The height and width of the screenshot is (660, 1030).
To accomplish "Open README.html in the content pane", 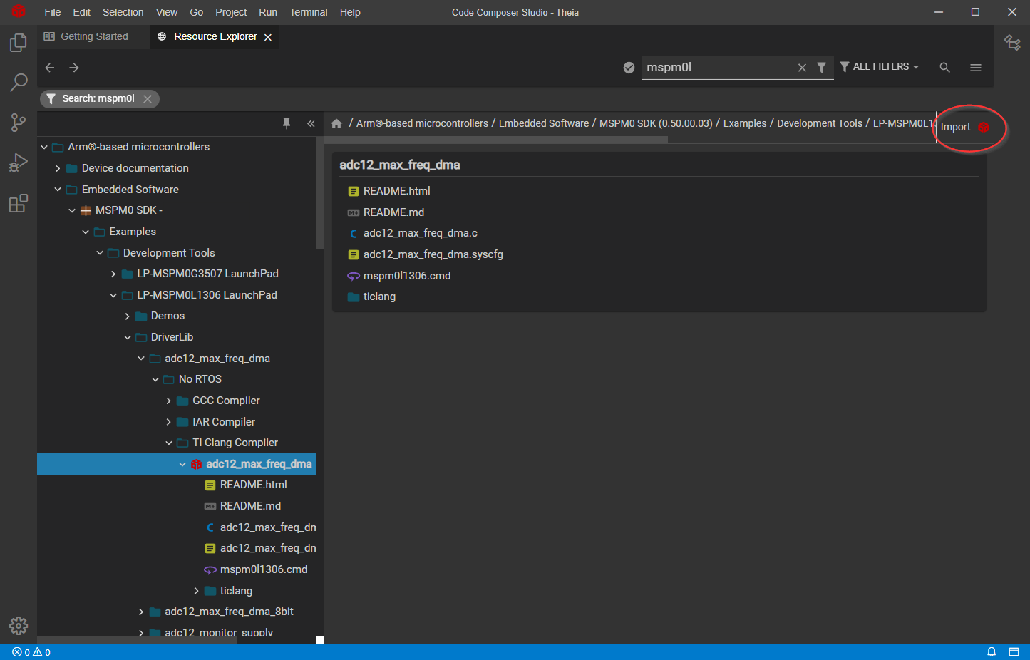I will [396, 191].
